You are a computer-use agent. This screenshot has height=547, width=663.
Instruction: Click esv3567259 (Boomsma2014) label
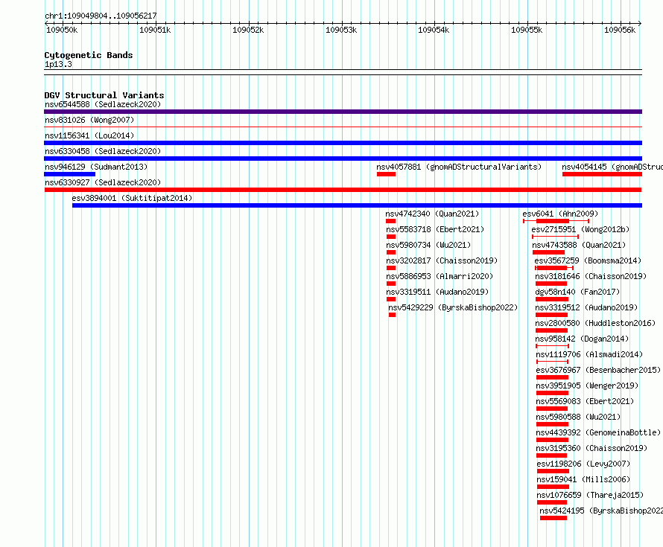(589, 260)
